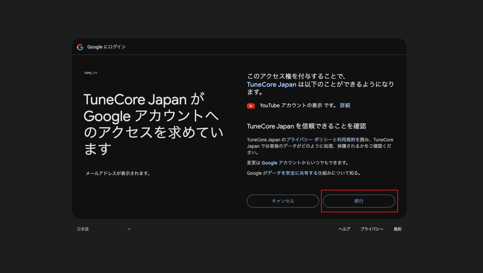This screenshot has width=483, height=273.
Task: Open the 詳細 details link for YouTube access
Action: coord(345,105)
